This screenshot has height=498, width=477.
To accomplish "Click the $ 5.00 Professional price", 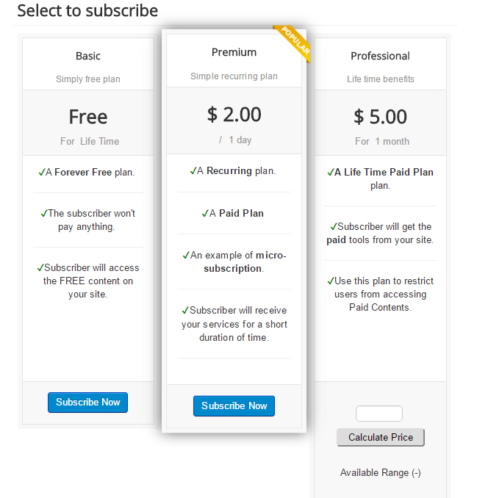I will click(380, 116).
